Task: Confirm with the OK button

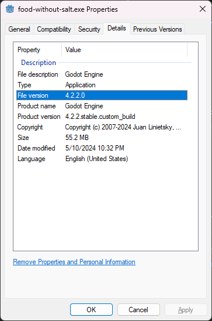Action: point(91,309)
